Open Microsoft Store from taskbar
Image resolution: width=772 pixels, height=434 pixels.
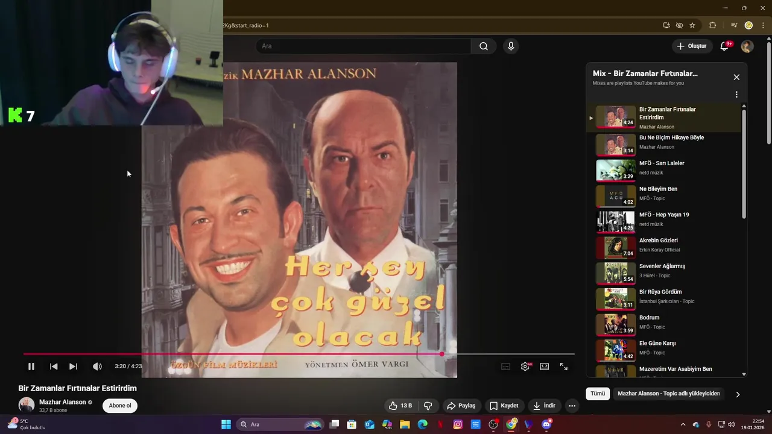pyautogui.click(x=352, y=424)
